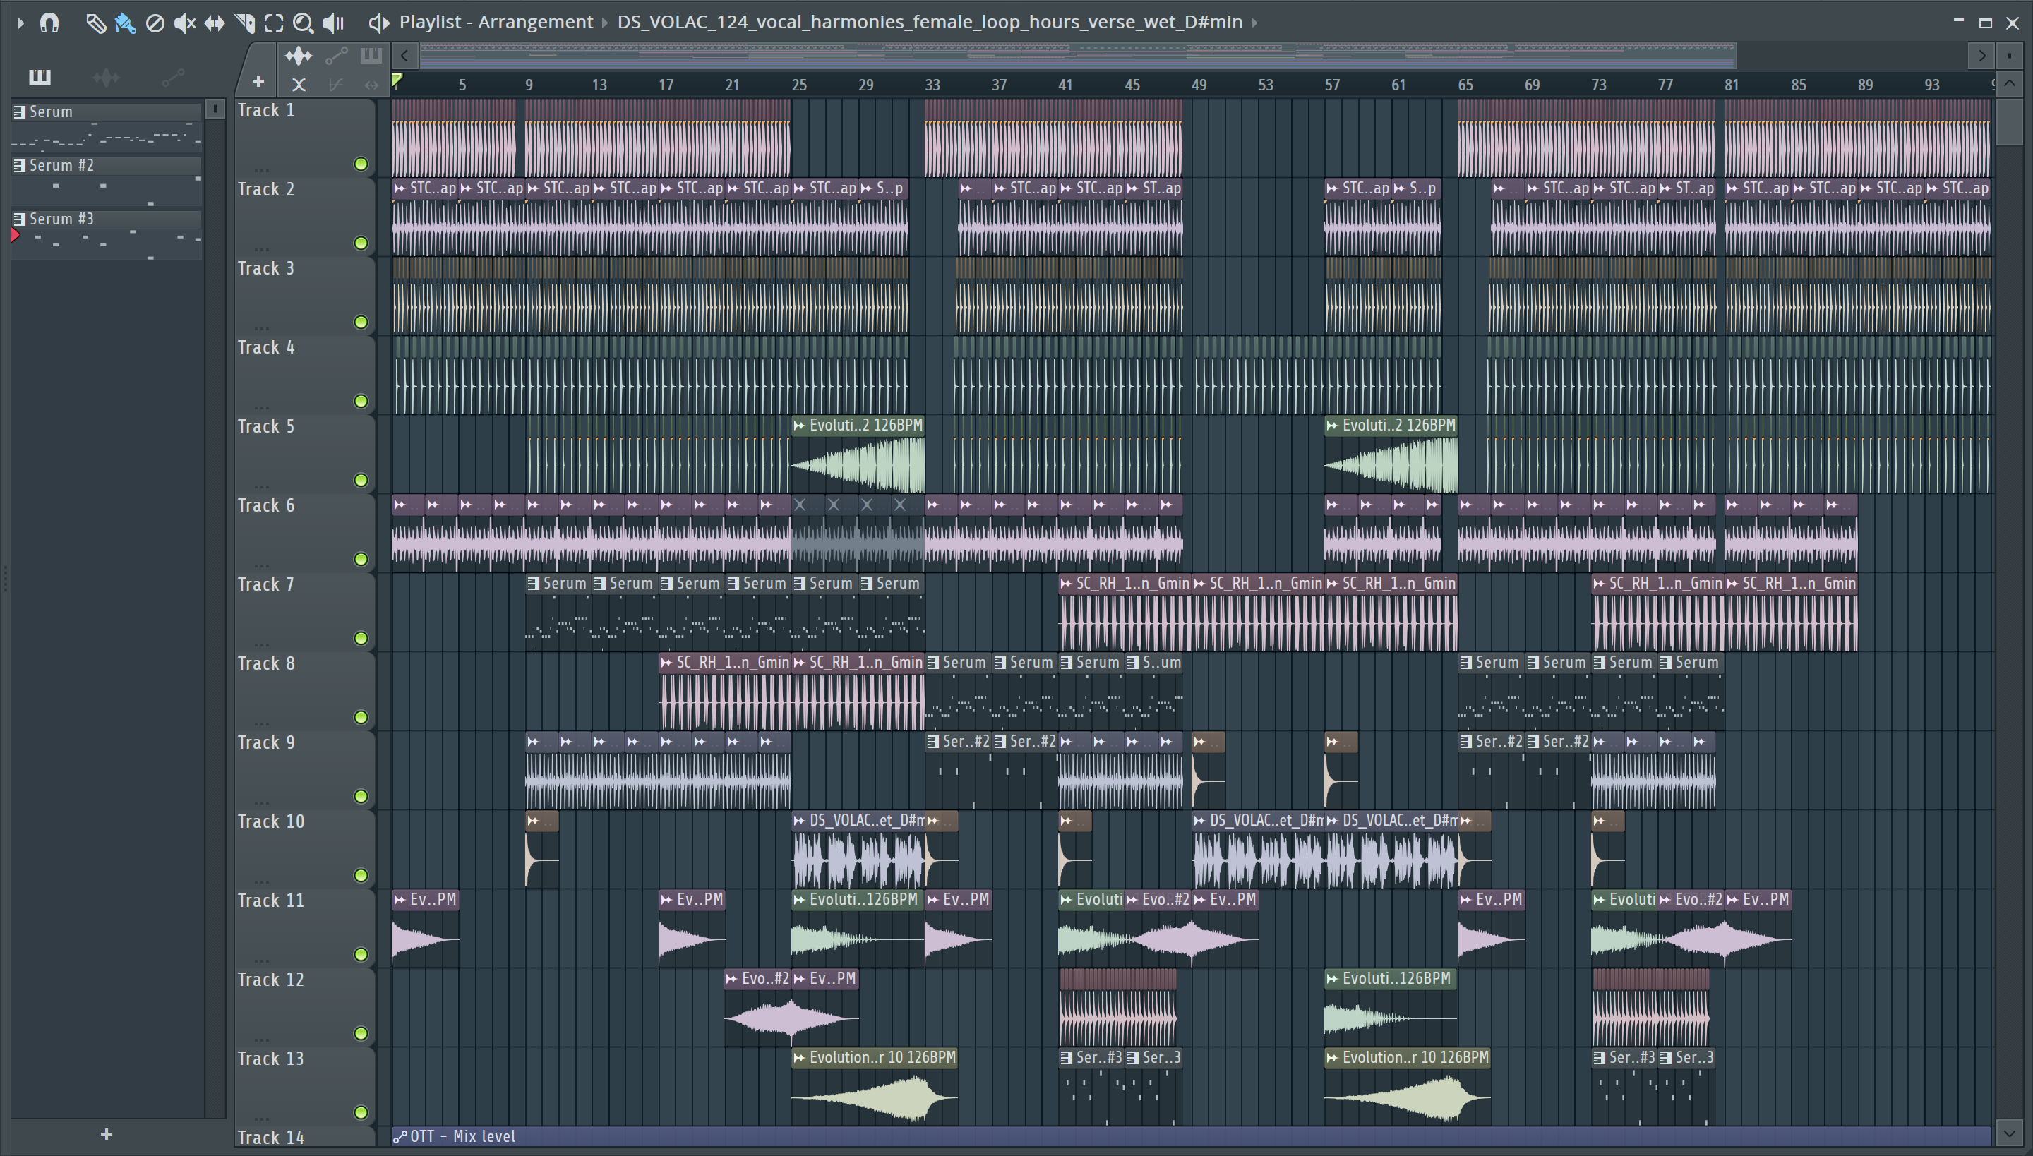Open menu of first DS_VOLAC..et_D#m clip on Track 10
The width and height of the screenshot is (2033, 1156).
[799, 821]
